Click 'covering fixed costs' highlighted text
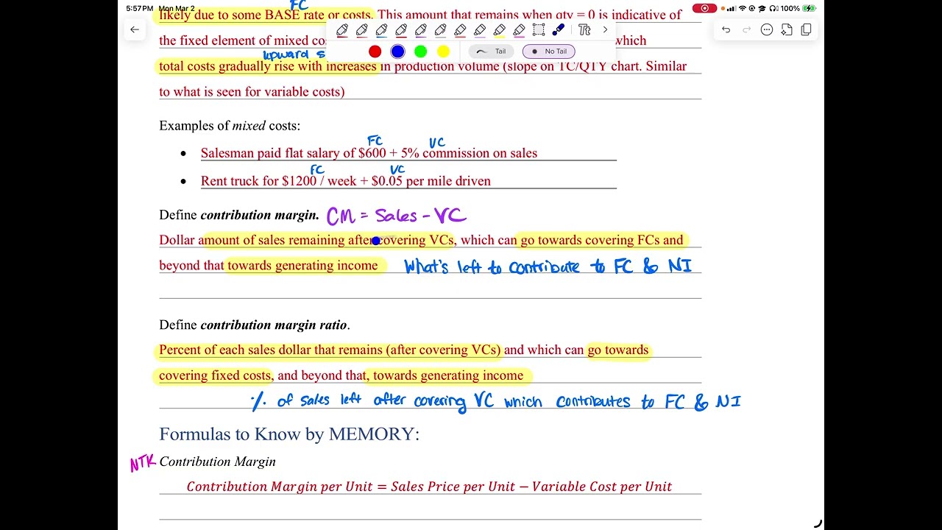 pos(215,375)
